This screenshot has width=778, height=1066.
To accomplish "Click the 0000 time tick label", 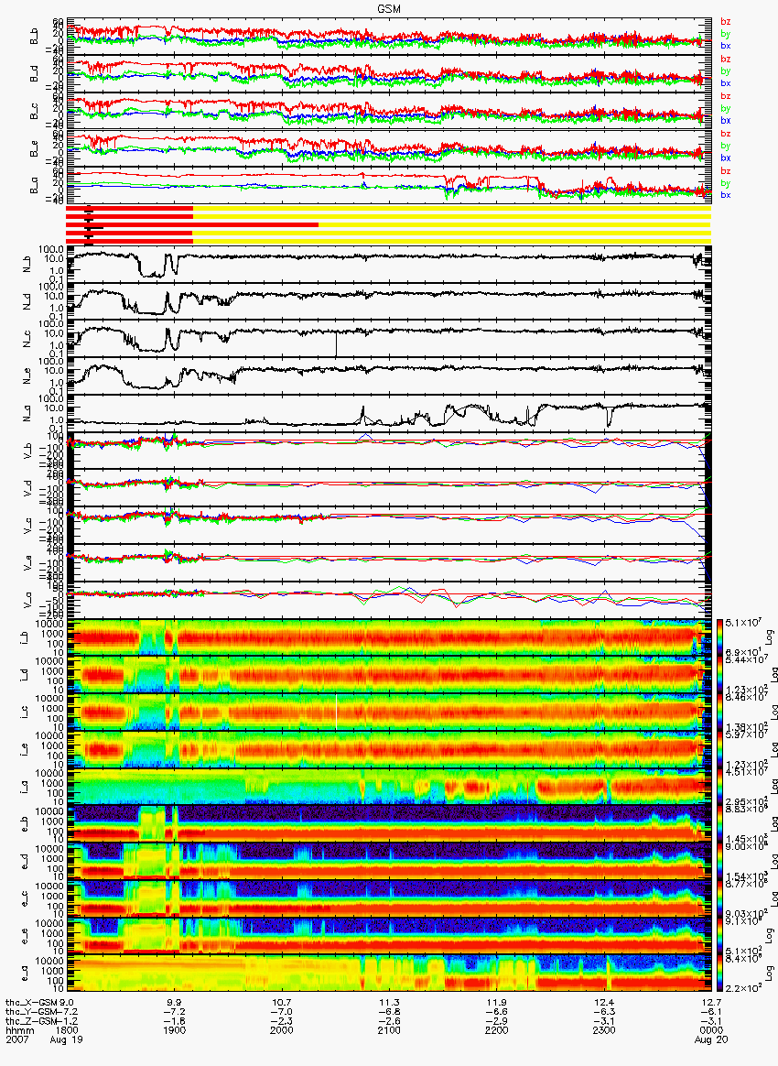I will 711,1030.
